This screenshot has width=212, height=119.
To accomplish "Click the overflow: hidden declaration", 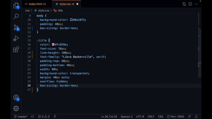I will tap(54, 81).
